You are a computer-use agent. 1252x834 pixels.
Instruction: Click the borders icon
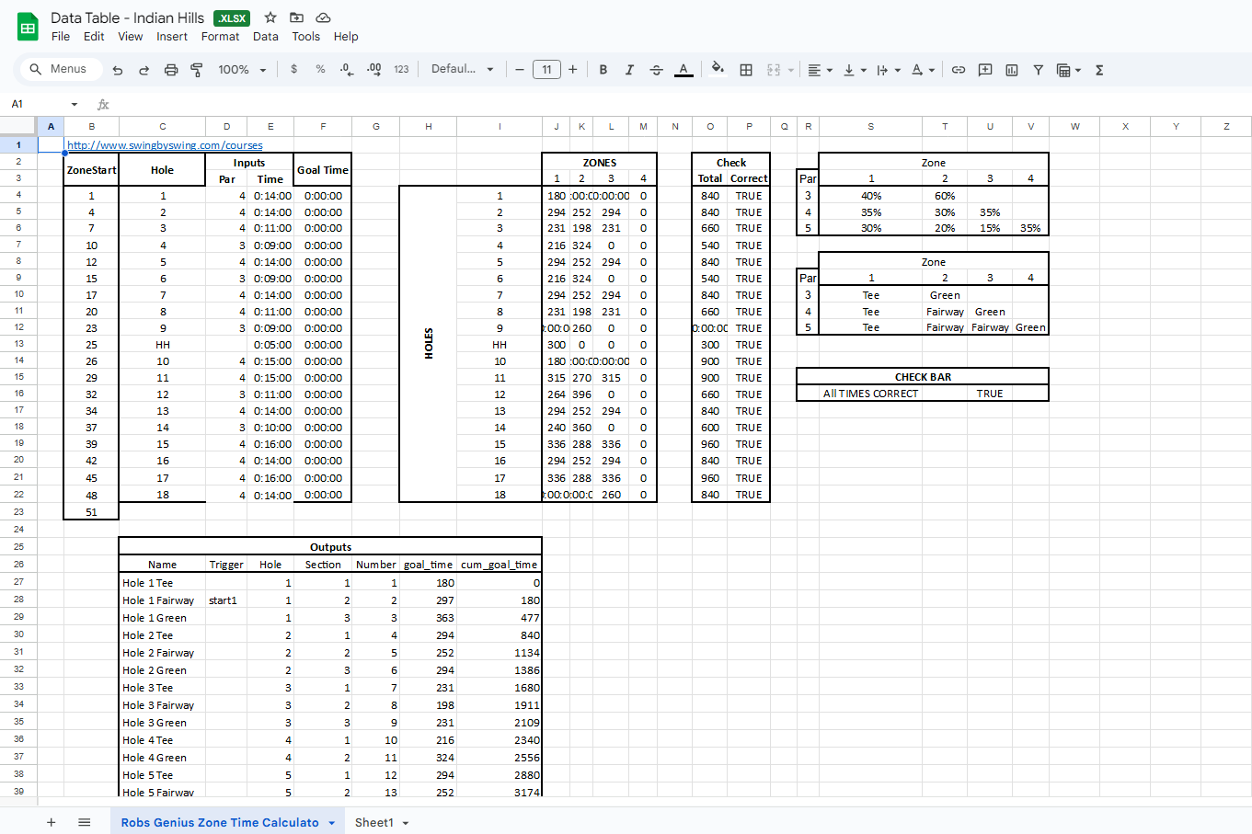[746, 70]
